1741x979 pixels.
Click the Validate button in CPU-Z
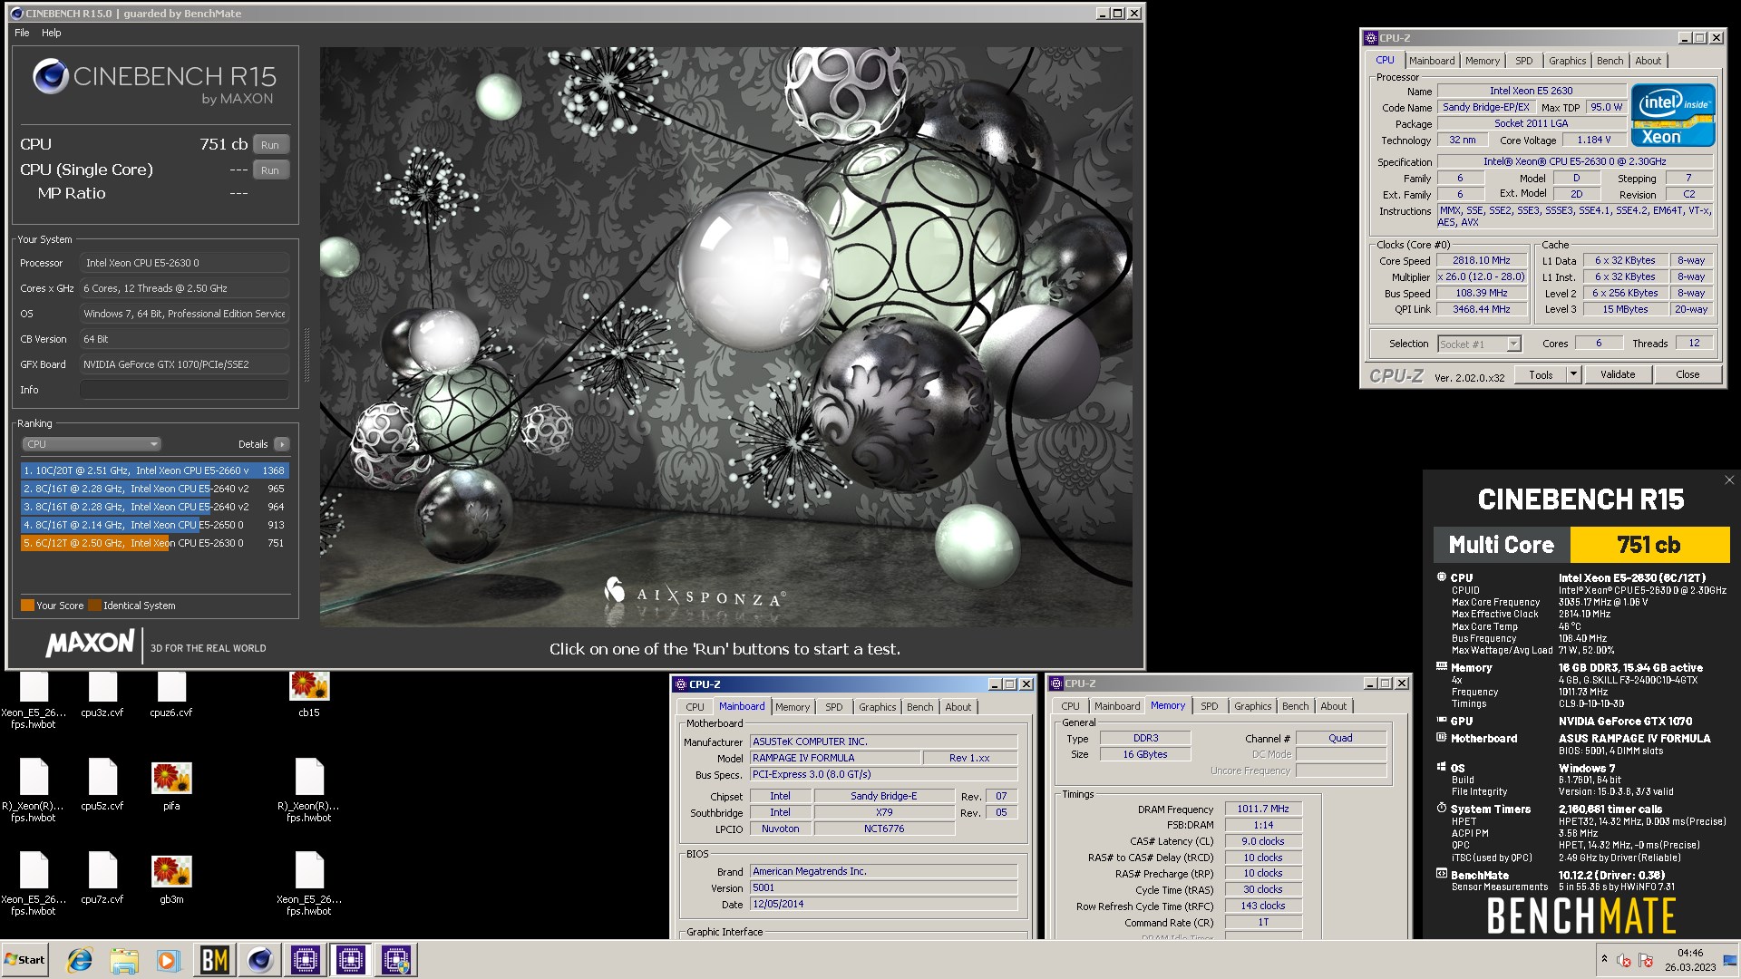1617,374
